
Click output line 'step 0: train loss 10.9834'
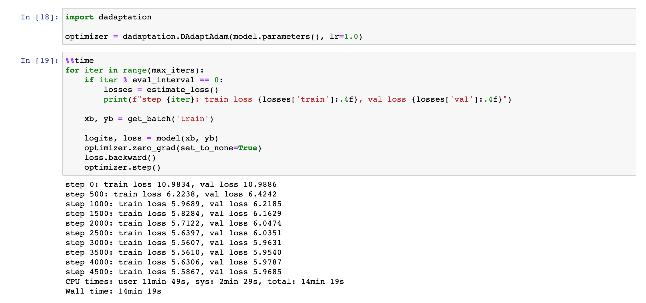(171, 184)
